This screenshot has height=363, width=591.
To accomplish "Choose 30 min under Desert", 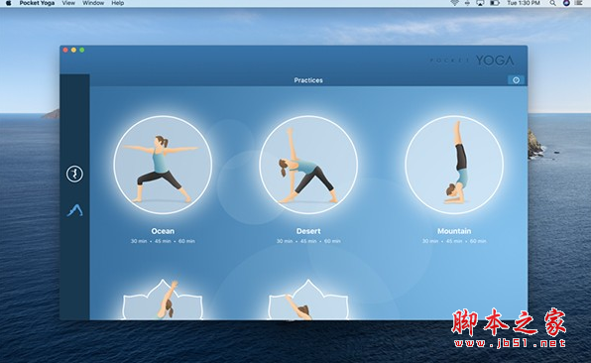I will [x=285, y=241].
